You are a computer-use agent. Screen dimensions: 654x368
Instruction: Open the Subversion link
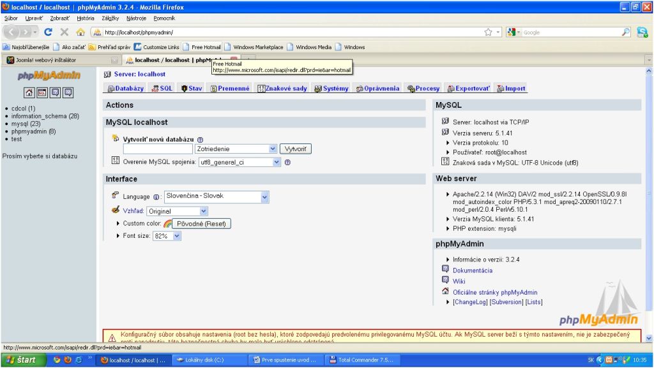tap(506, 302)
